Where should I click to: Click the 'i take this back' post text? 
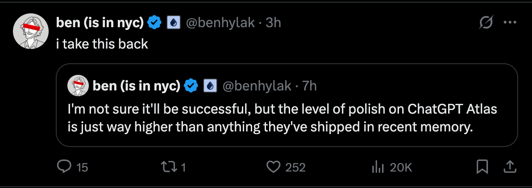(102, 44)
